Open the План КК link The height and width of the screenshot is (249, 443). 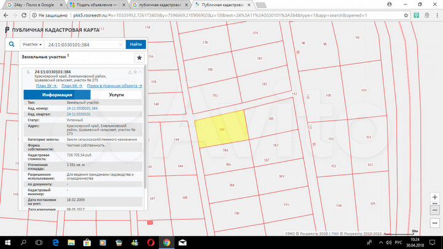71,85
